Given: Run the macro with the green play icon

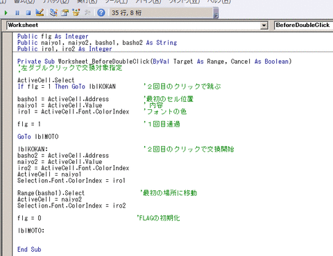Looking at the screenshot, I should (6, 12).
